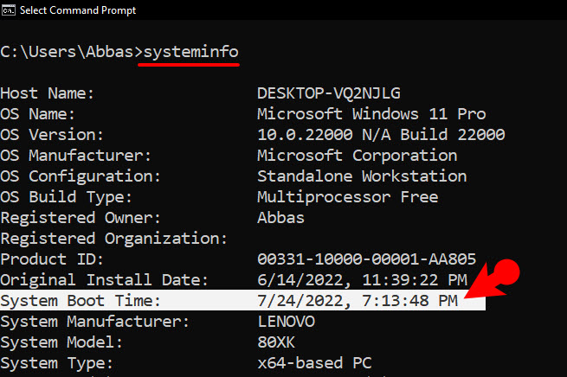Click the Registered Organization label
This screenshot has width=567, height=377.
[114, 239]
